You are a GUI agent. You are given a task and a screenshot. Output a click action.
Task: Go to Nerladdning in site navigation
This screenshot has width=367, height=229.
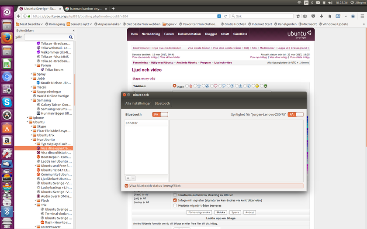tap(151, 34)
